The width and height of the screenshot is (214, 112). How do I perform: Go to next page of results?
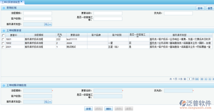click(x=210, y=79)
